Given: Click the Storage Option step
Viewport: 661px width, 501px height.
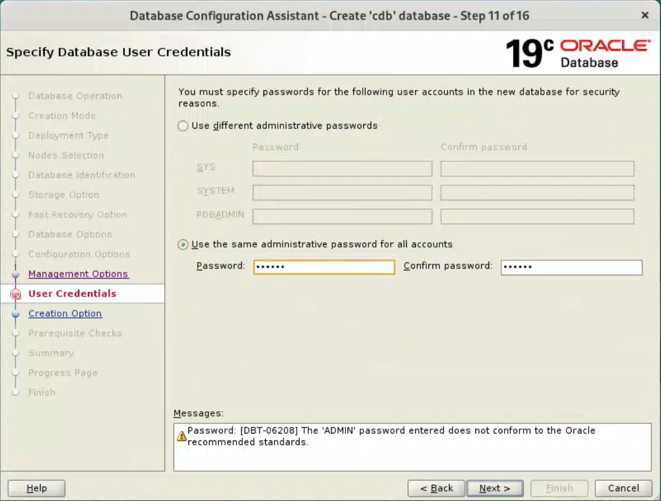Looking at the screenshot, I should 64,195.
